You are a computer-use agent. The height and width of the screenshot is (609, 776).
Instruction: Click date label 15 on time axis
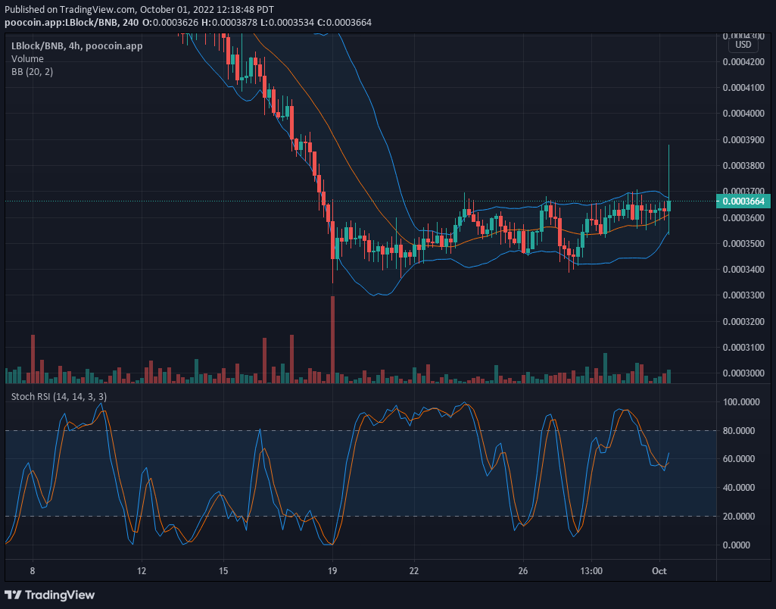tap(223, 571)
